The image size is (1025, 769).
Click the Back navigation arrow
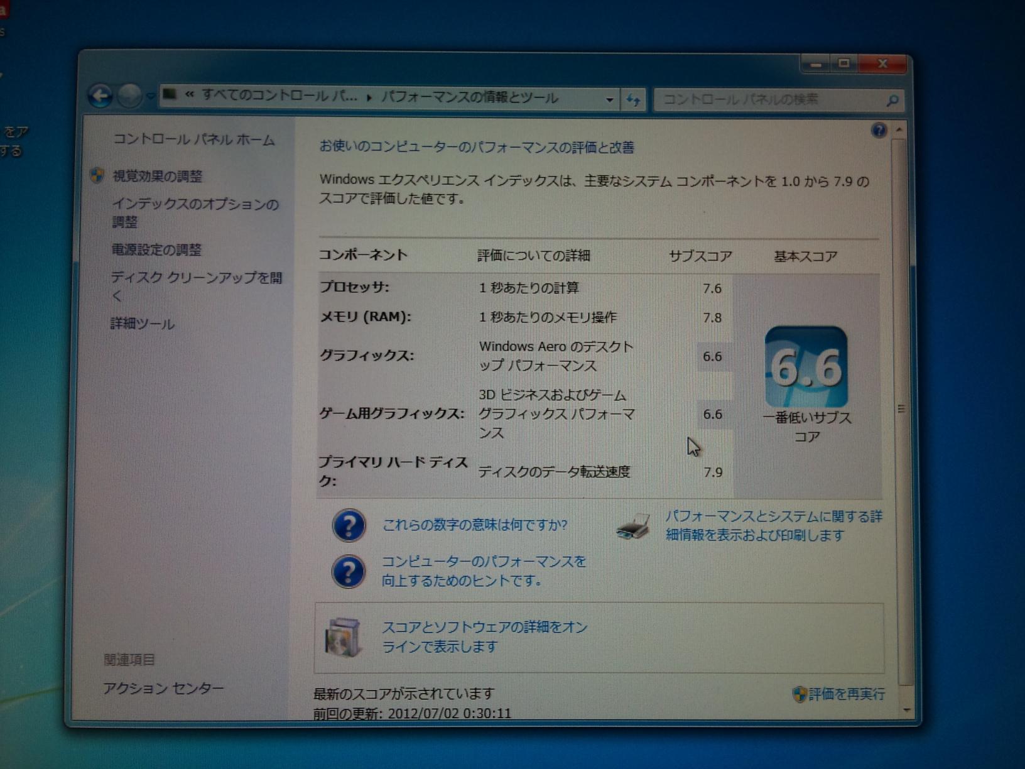100,96
